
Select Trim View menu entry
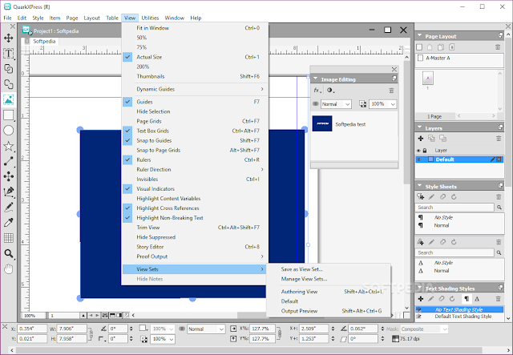click(x=195, y=228)
